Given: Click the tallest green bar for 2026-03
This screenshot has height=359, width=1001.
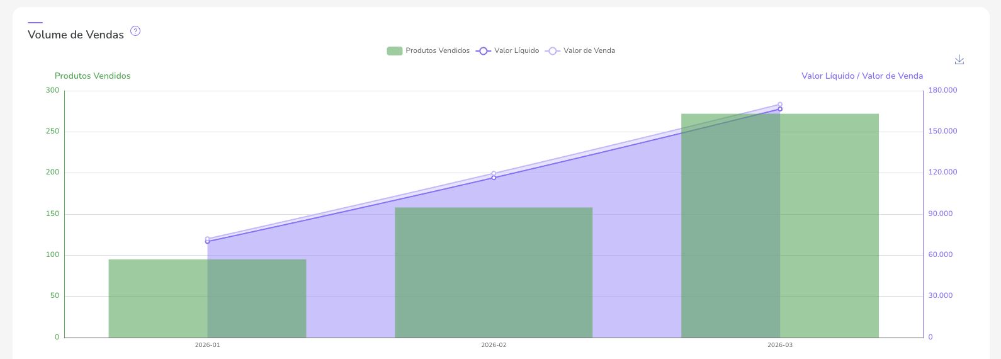Looking at the screenshot, I should pyautogui.click(x=830, y=225).
